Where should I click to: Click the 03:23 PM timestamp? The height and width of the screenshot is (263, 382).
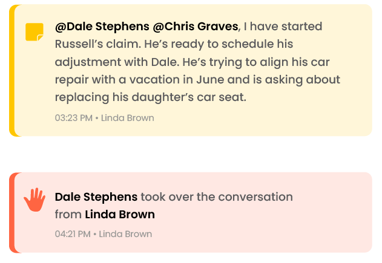[x=74, y=118]
